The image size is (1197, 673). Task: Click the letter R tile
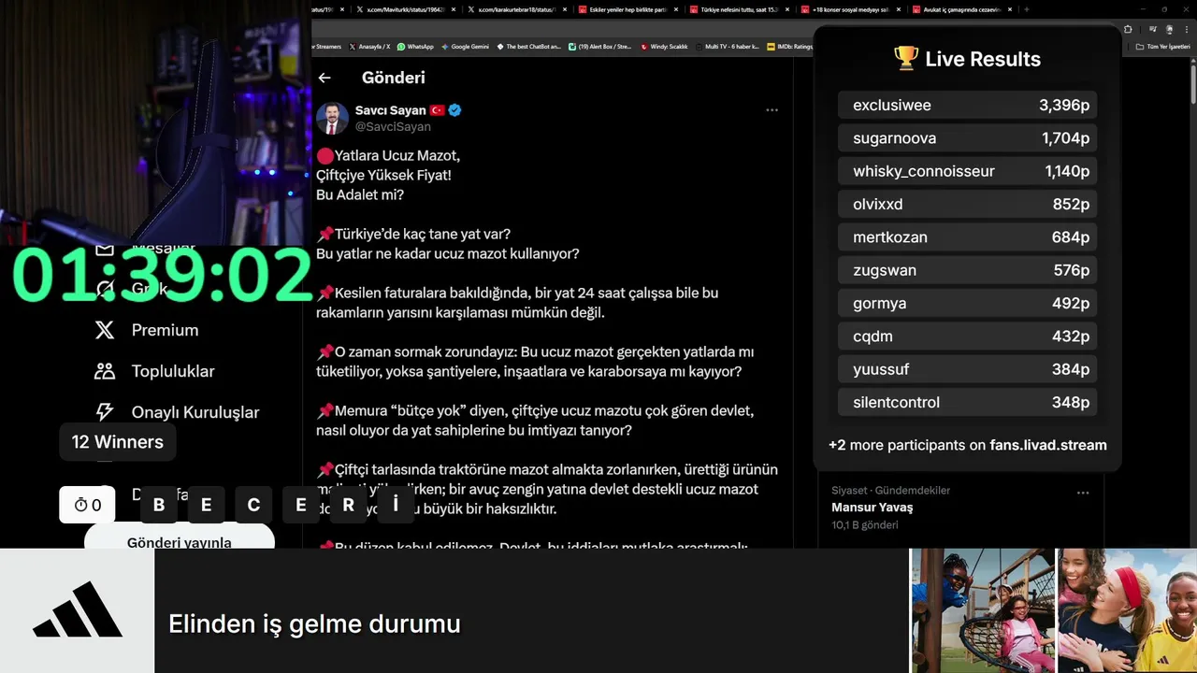click(348, 505)
